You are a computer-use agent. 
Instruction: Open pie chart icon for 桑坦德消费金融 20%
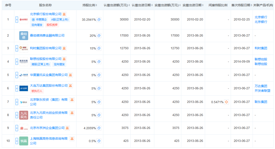pyautogui.click(x=99, y=36)
